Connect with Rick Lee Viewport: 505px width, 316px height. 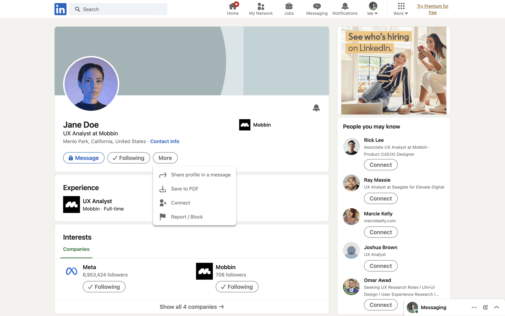coord(381,165)
